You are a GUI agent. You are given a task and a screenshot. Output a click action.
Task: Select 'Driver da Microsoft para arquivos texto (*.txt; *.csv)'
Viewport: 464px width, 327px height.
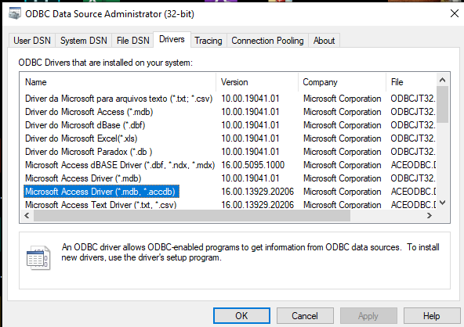tap(118, 99)
